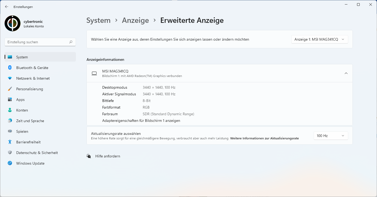Click the System breadcrumb link

pyautogui.click(x=99, y=20)
